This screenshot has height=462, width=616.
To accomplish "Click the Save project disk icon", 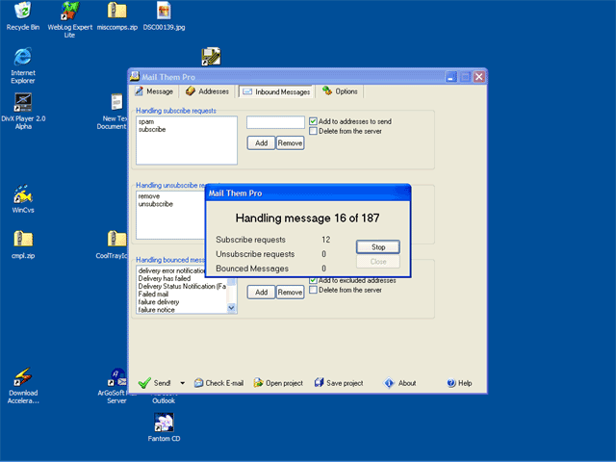I will [319, 383].
